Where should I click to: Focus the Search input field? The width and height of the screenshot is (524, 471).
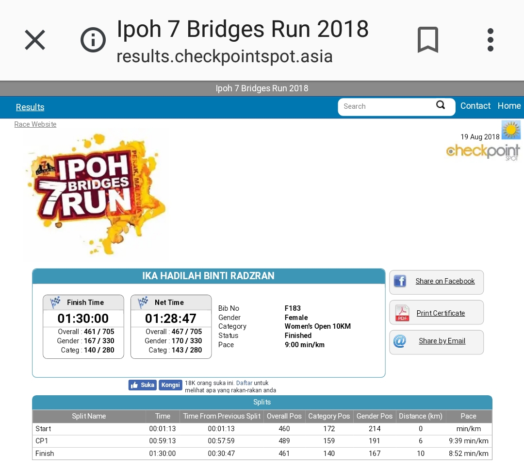click(388, 107)
